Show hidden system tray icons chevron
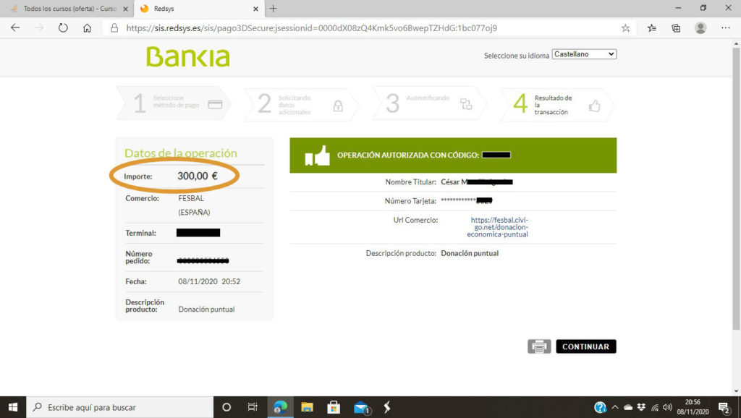 click(x=615, y=407)
